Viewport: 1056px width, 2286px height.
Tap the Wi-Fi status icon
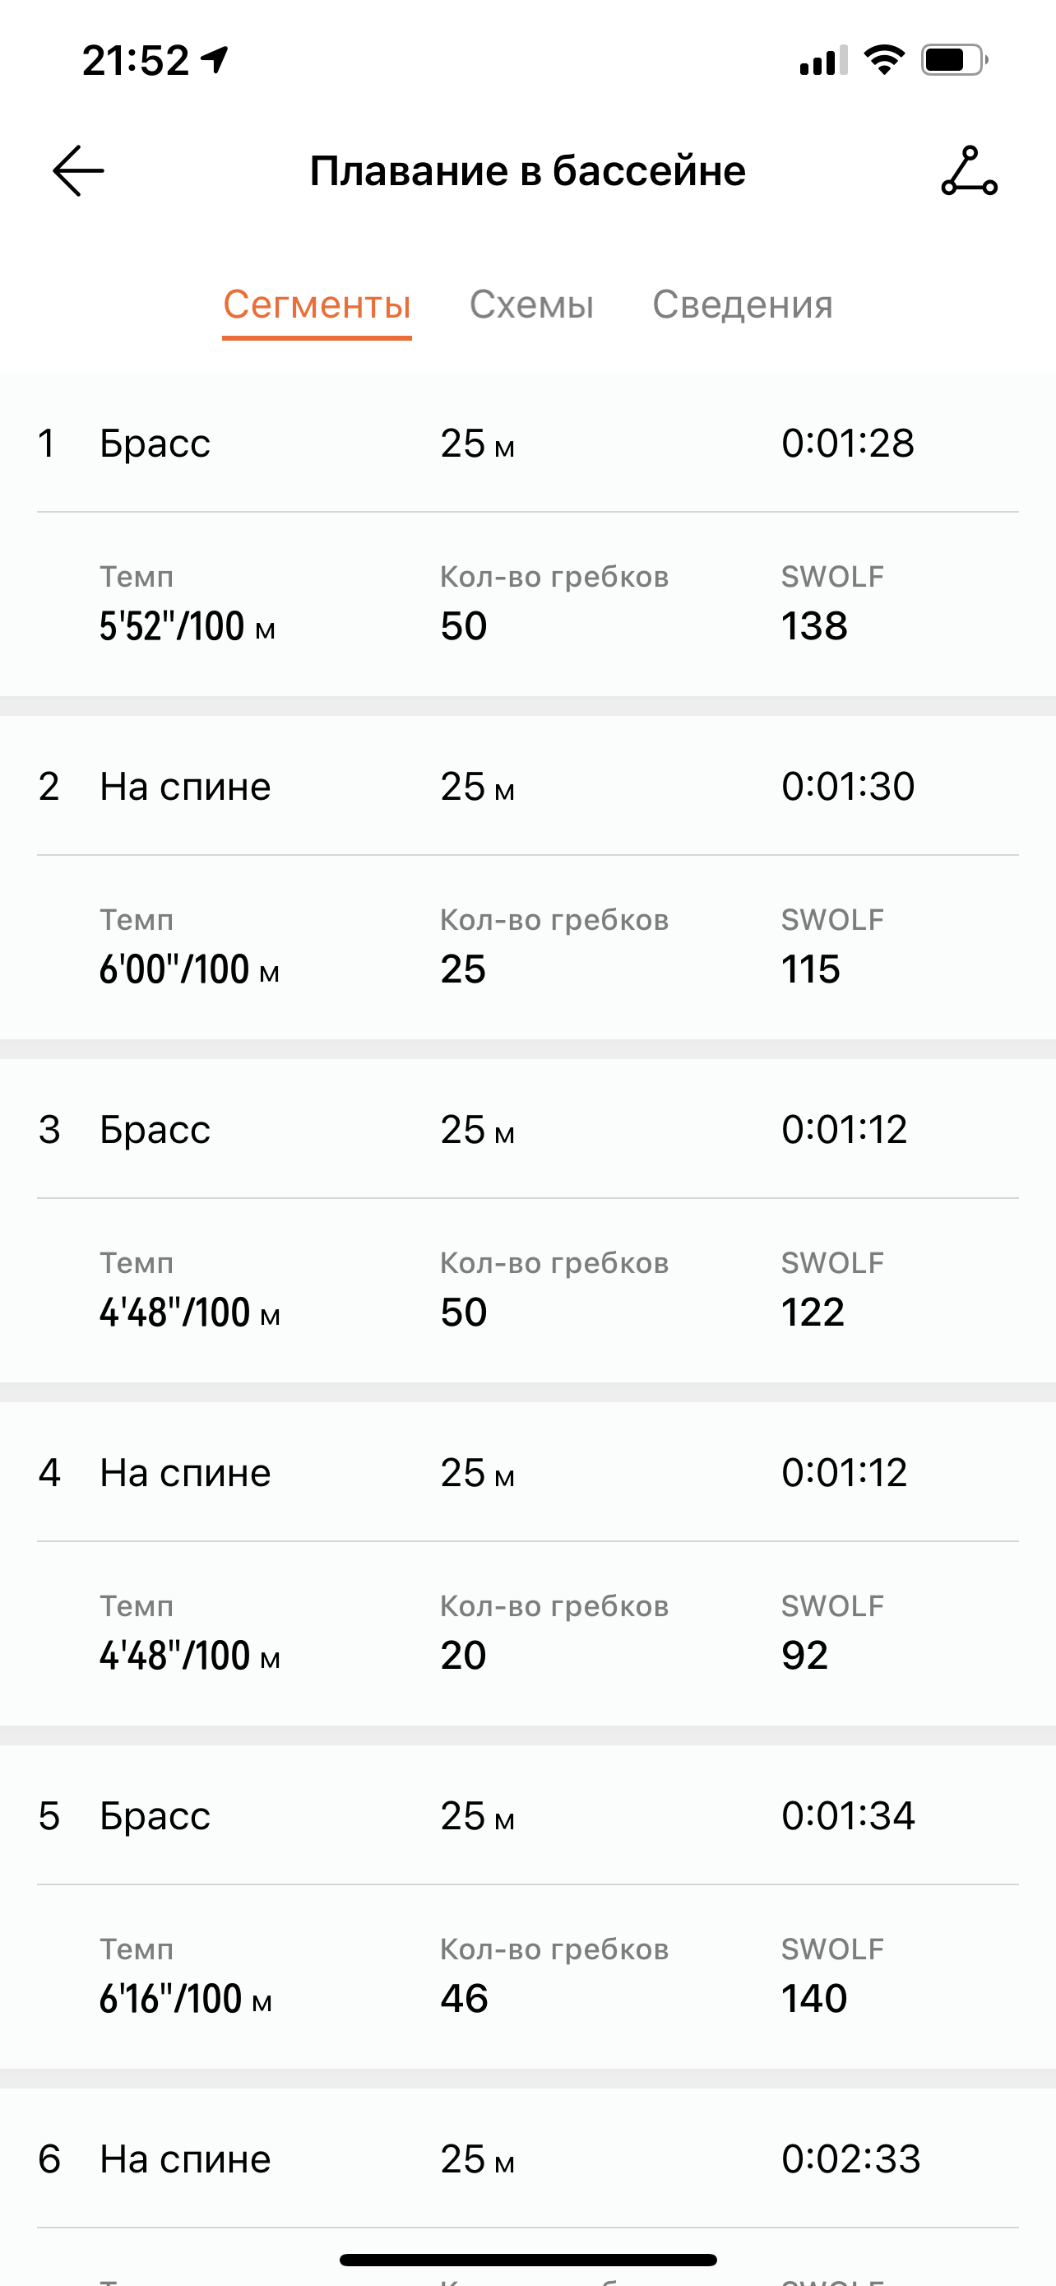[883, 60]
